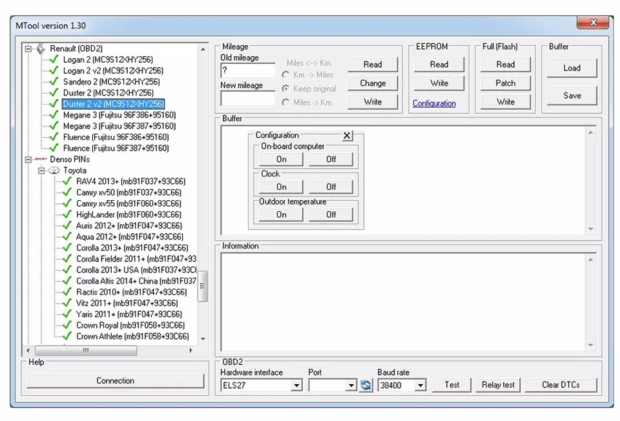Select Crown Athlete entry

pyautogui.click(x=132, y=336)
